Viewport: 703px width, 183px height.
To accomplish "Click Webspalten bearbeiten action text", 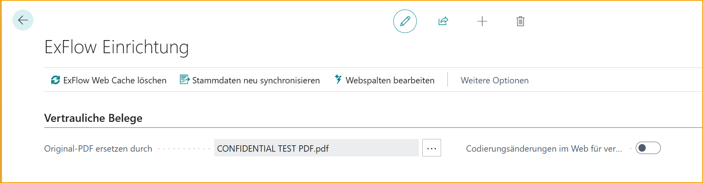I will 390,80.
